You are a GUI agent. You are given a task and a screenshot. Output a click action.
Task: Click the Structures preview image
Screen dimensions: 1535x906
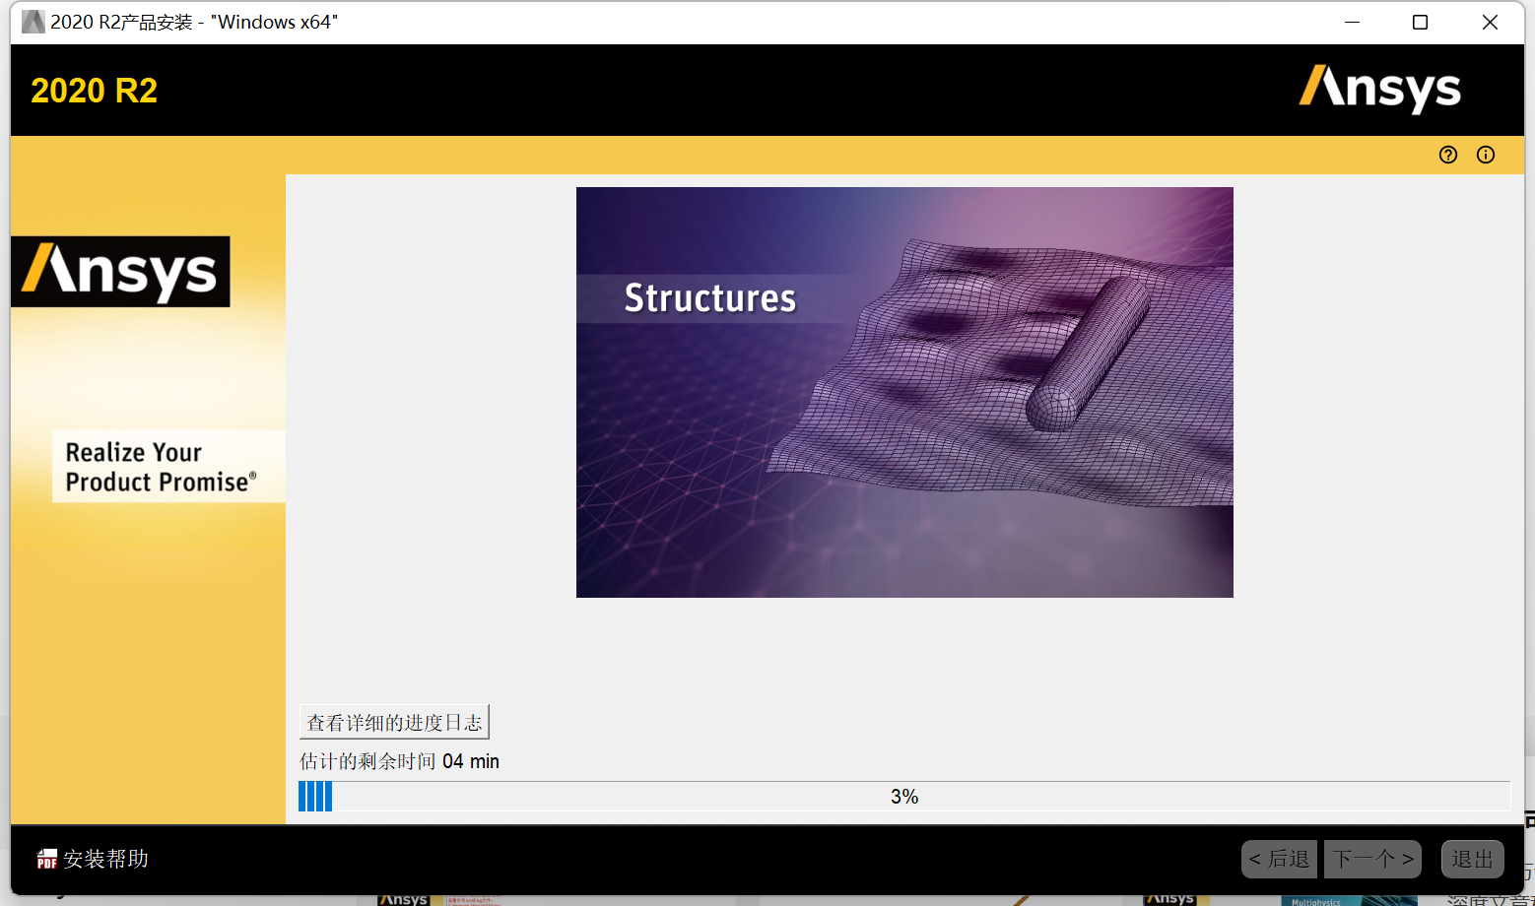point(903,392)
